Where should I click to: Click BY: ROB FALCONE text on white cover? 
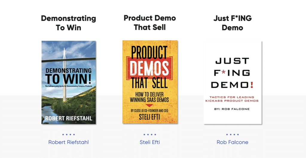pos(232,109)
